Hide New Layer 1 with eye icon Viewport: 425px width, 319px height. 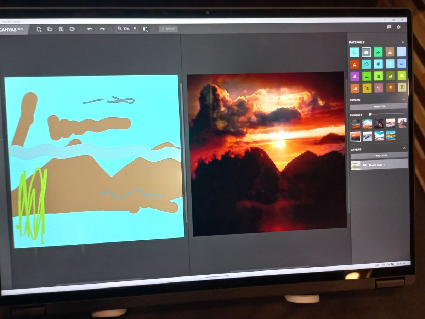point(364,165)
